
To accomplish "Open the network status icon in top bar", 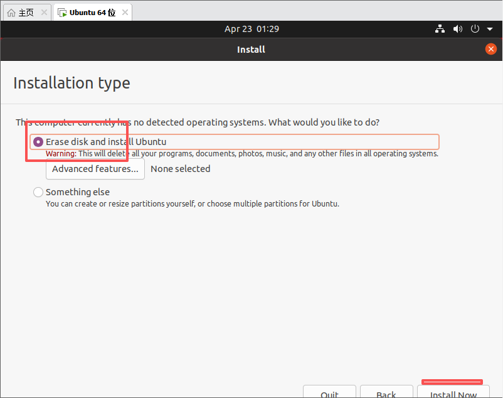I will [440, 29].
